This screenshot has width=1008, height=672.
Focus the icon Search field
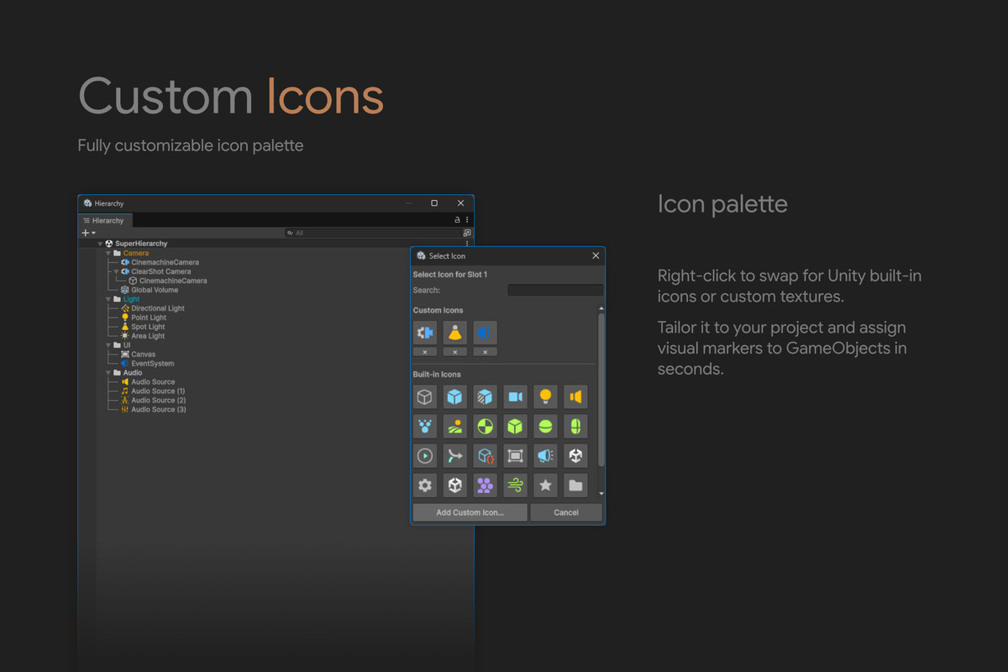point(555,290)
